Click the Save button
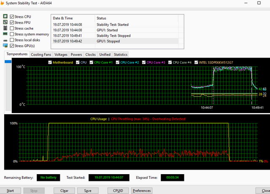This screenshot has height=194, width=270. pos(88,191)
